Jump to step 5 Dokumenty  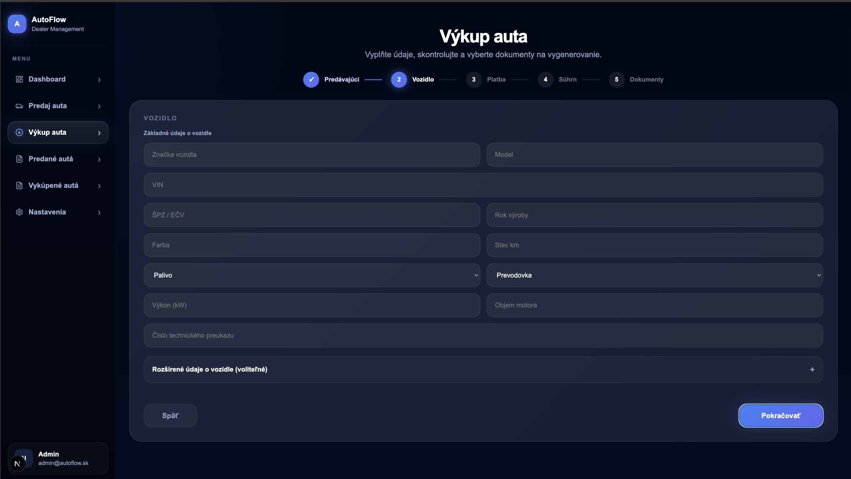(x=616, y=80)
